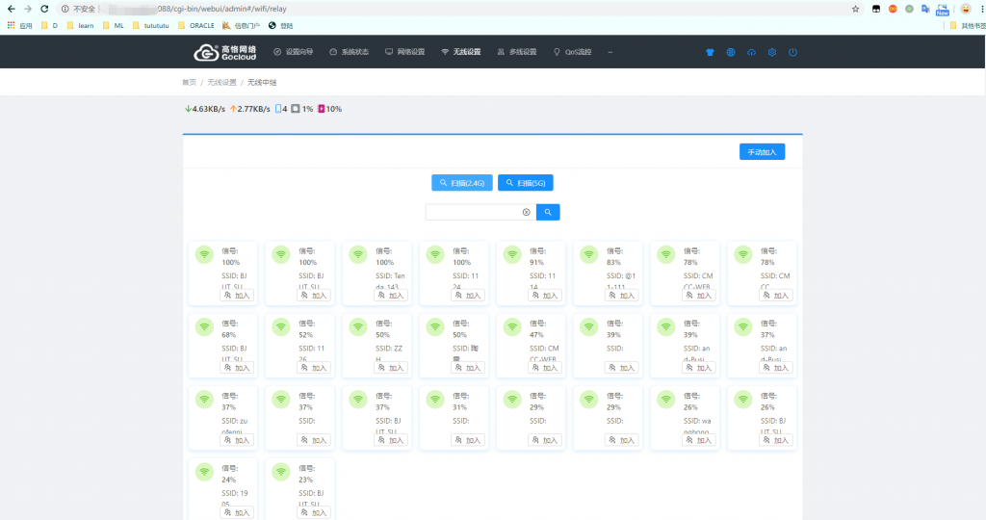
Task: Click the wifi icon on the 52% signal card
Action: [281, 326]
